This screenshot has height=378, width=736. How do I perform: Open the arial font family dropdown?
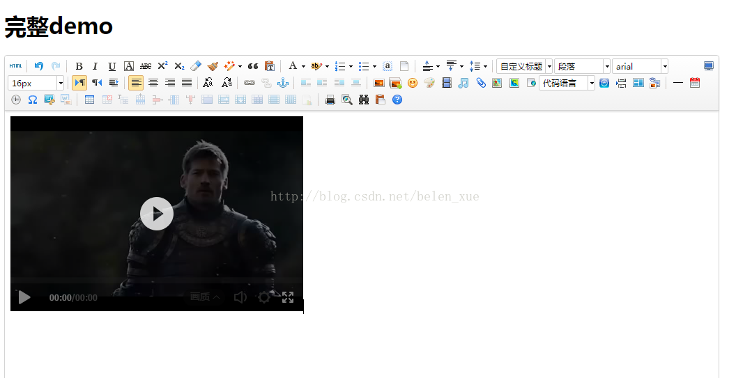[x=640, y=66]
